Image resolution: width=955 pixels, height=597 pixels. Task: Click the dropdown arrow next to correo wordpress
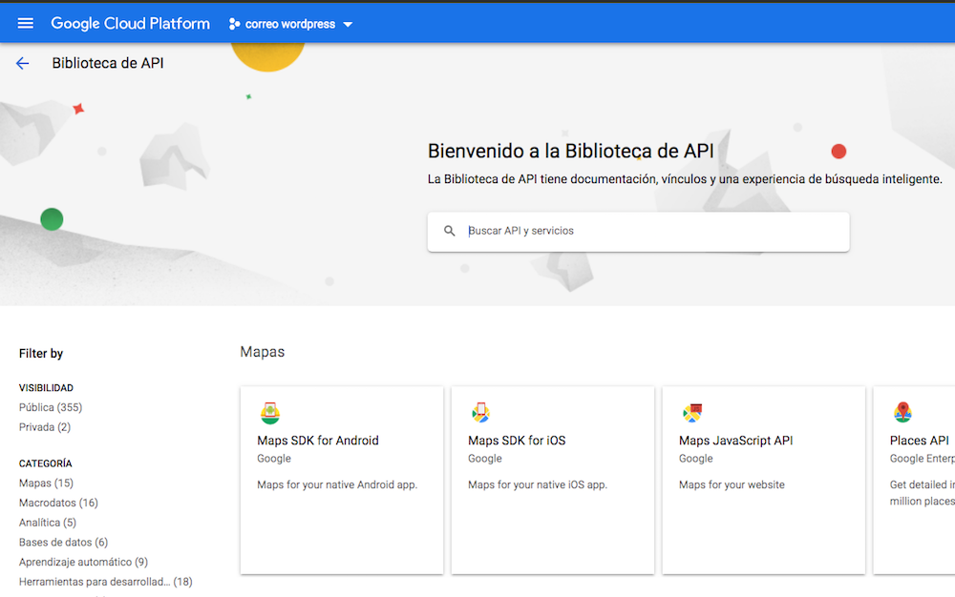click(348, 25)
